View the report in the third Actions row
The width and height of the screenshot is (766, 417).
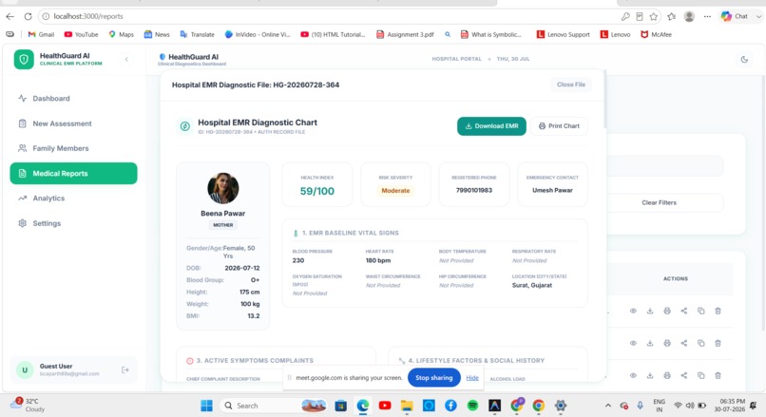[x=633, y=375]
